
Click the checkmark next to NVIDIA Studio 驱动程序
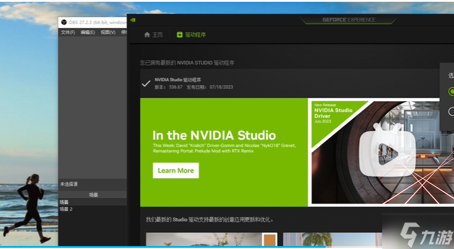146,84
